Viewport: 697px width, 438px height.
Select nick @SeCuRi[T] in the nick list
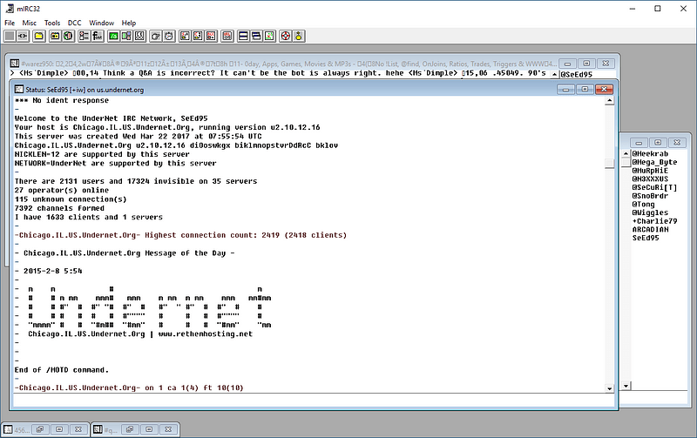tap(654, 187)
